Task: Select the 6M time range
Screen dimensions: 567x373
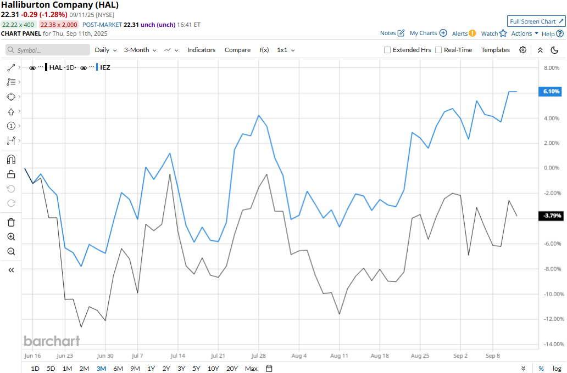Action: point(118,368)
